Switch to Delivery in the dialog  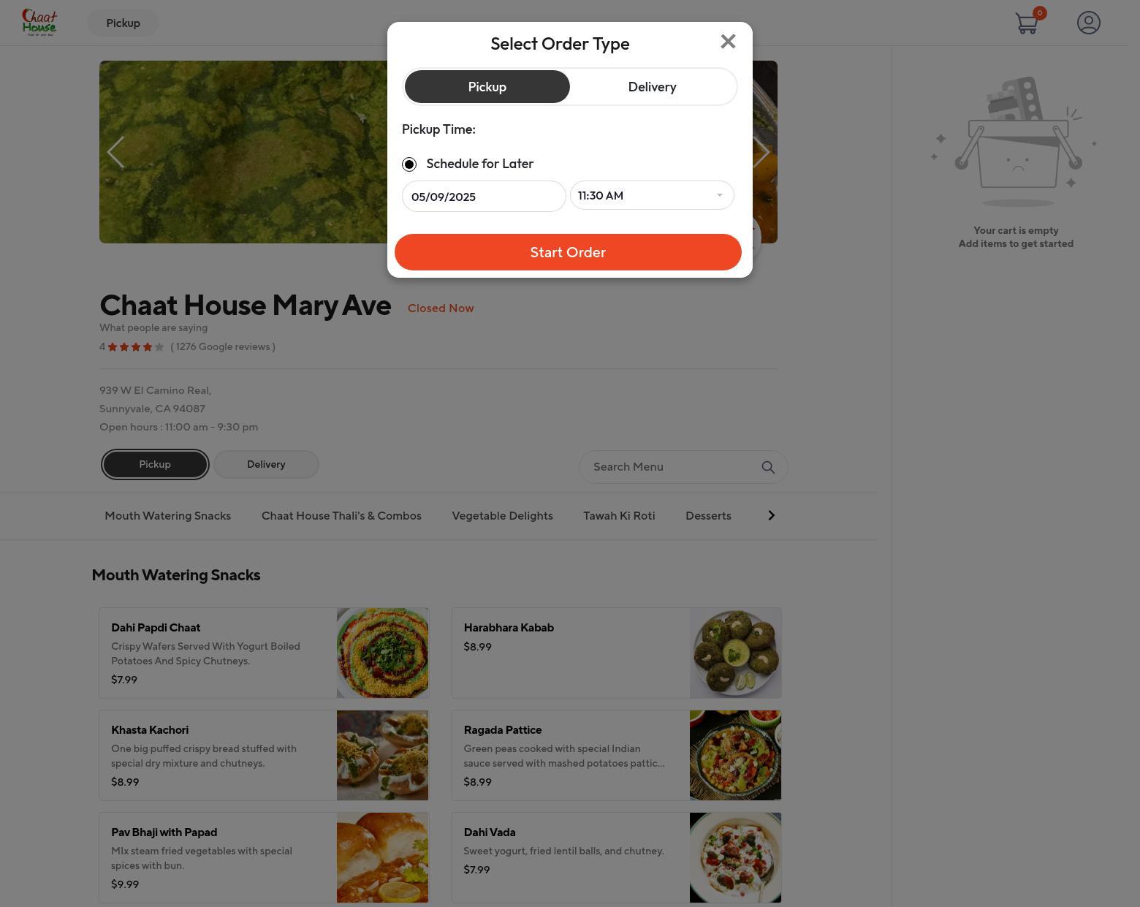click(x=653, y=87)
